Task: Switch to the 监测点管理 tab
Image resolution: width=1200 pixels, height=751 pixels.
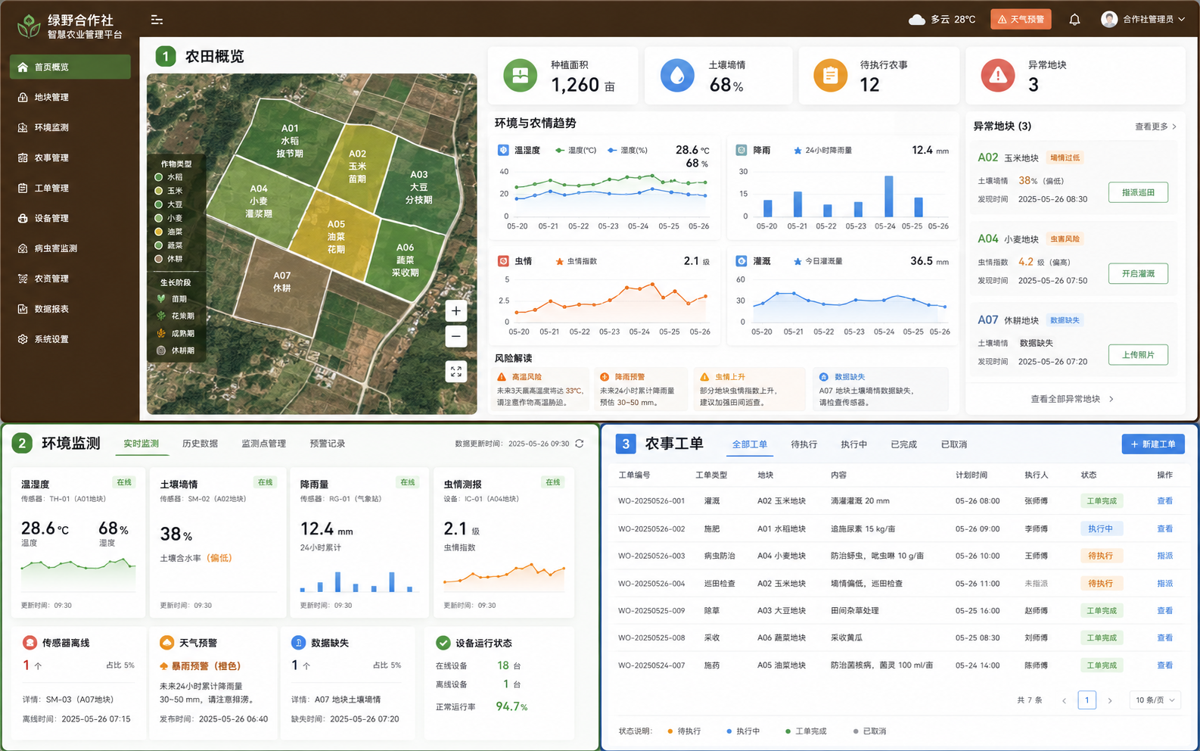Action: click(263, 444)
